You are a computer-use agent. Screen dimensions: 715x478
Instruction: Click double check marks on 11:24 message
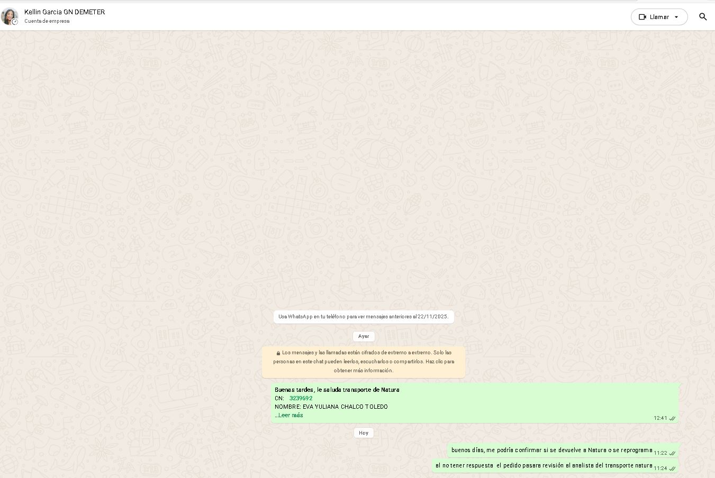tap(672, 468)
